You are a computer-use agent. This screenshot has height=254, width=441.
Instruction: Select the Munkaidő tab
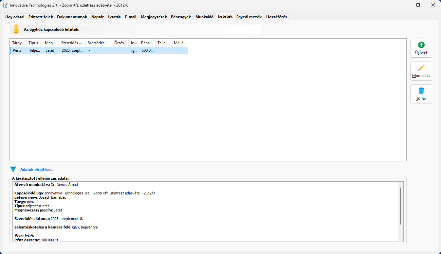point(204,17)
